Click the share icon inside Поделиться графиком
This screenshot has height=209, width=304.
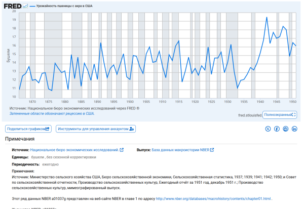pos(48,129)
